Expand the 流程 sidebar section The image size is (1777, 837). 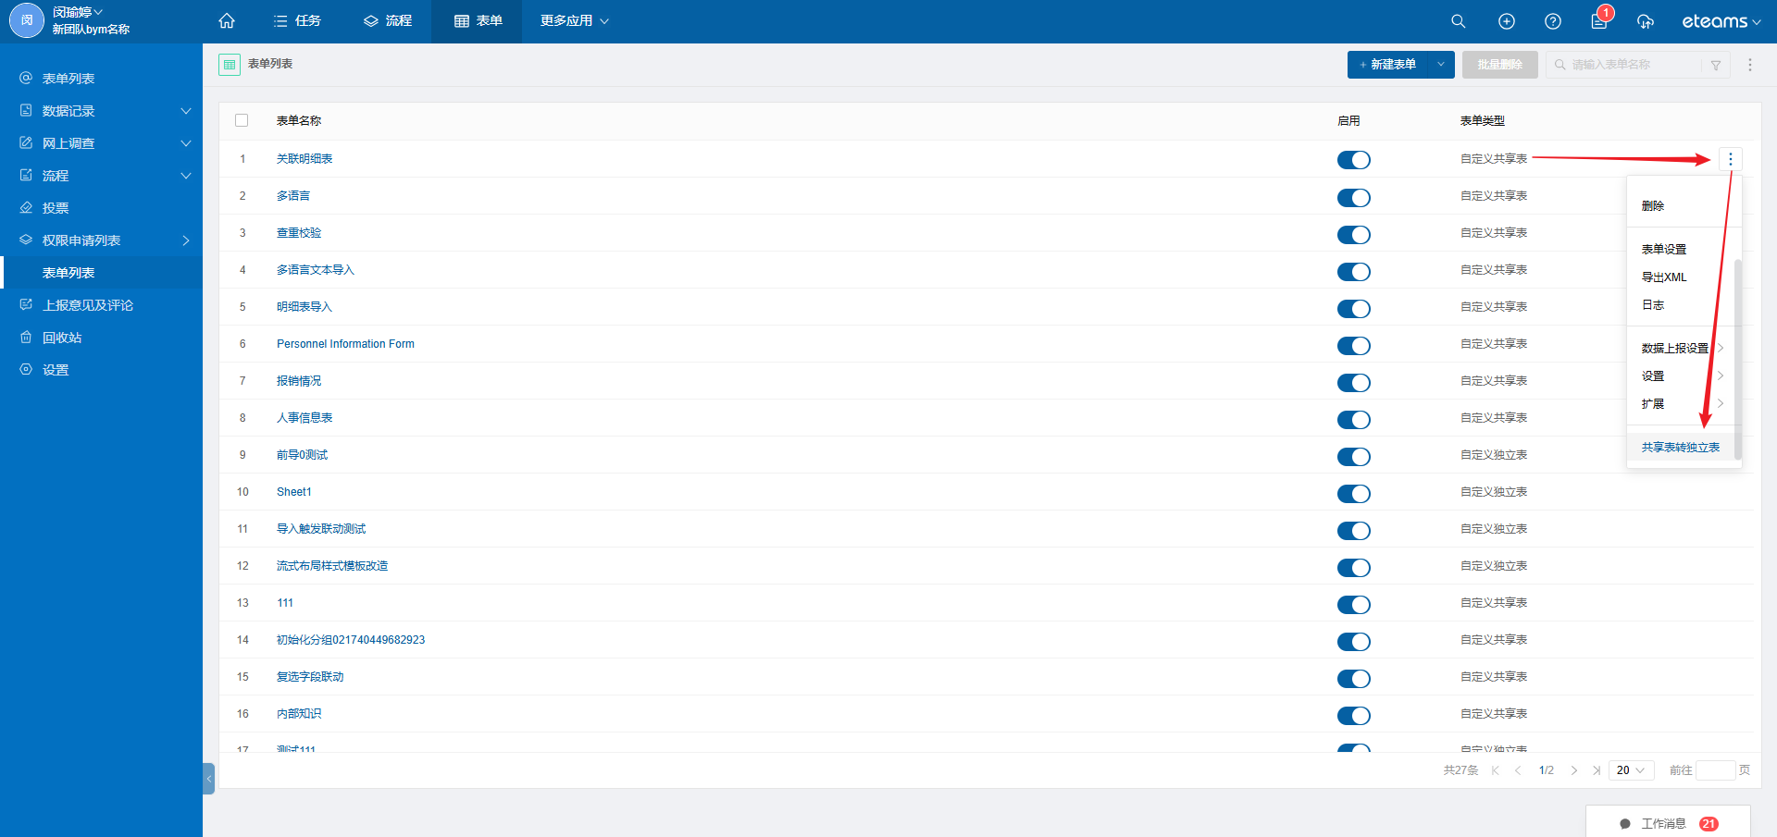[186, 176]
